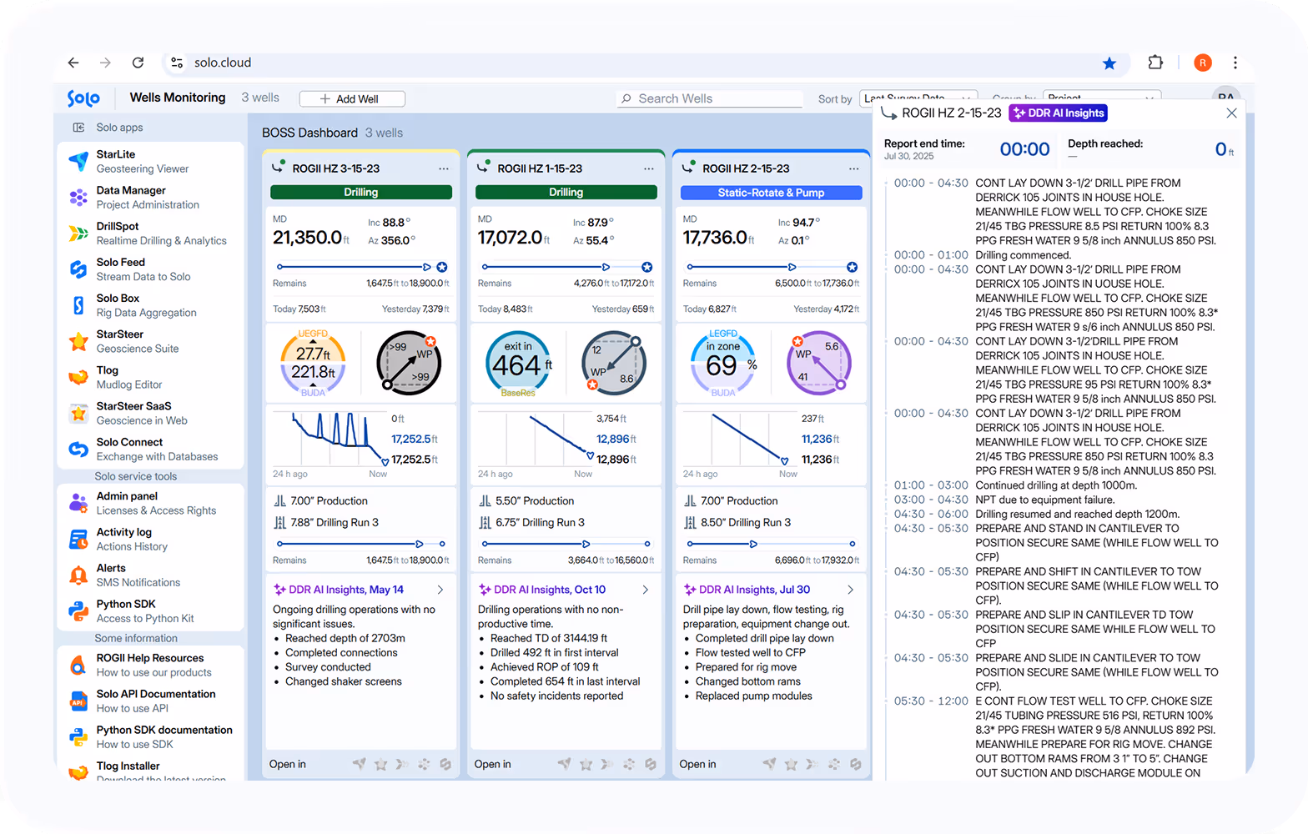Open the Admin panel icon
Image resolution: width=1308 pixels, height=834 pixels.
(78, 503)
